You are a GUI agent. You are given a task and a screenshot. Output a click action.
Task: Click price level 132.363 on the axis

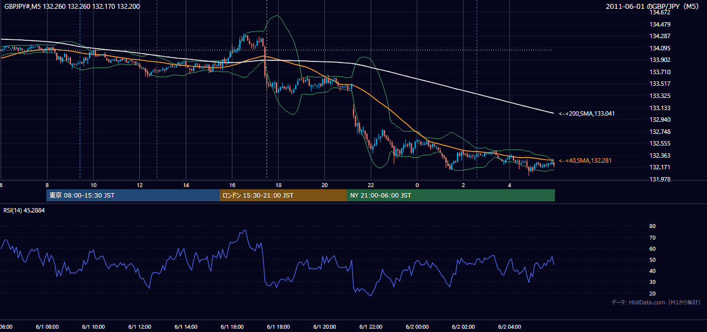(659, 155)
